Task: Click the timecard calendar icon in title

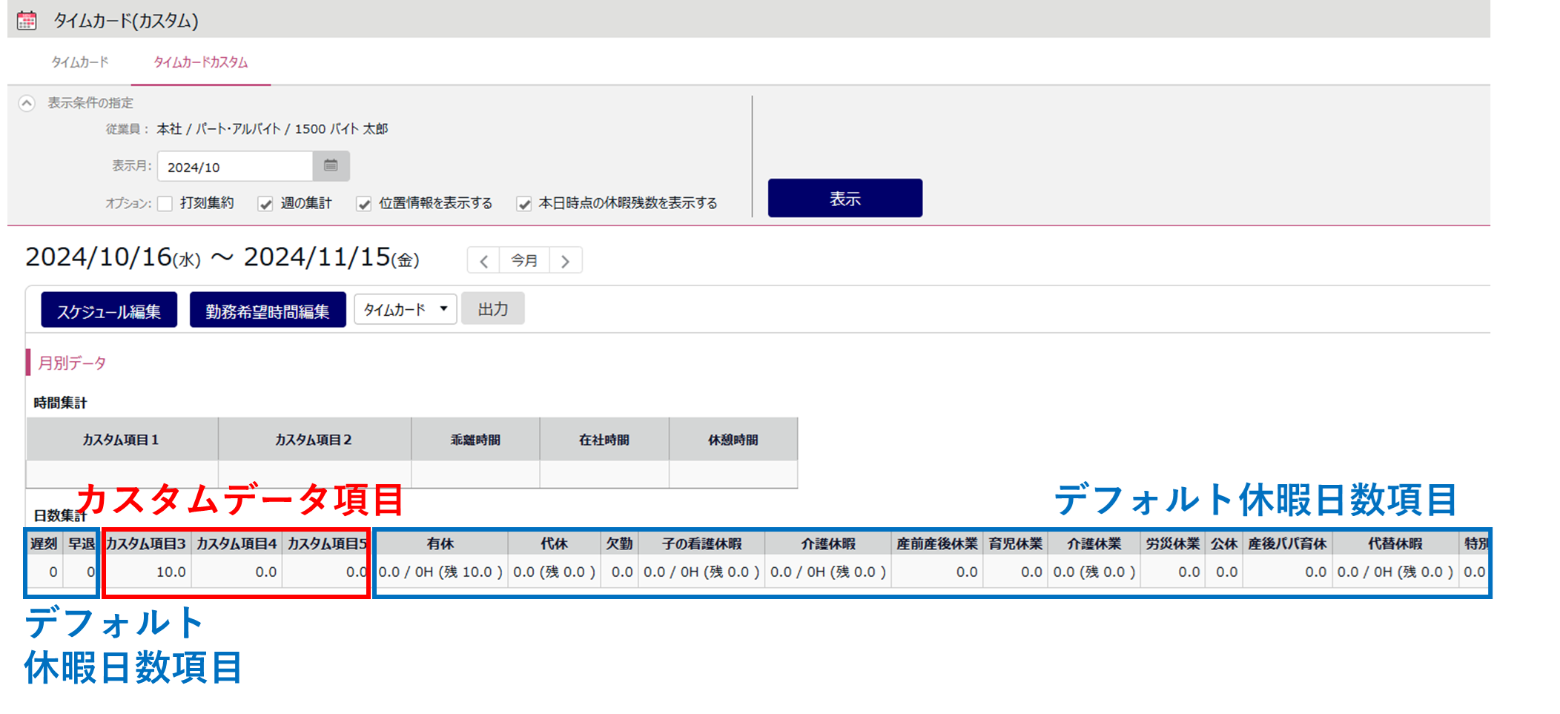Action: [x=27, y=20]
